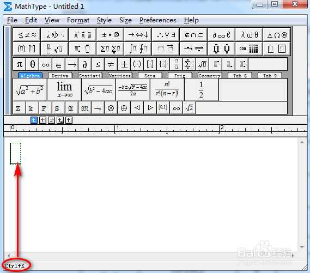The image size is (310, 273).
Task: Insert the one-half fraction expression
Action: pyautogui.click(x=202, y=90)
